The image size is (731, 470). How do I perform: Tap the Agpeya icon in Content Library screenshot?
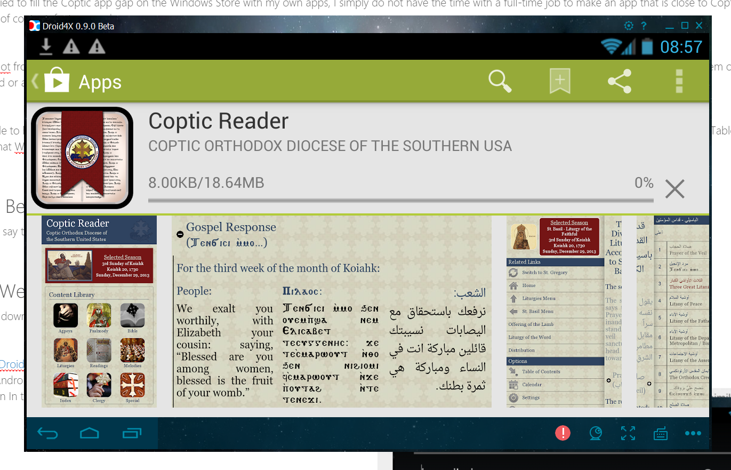point(66,315)
